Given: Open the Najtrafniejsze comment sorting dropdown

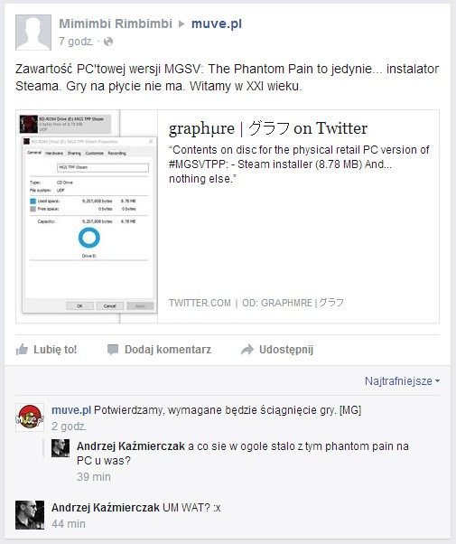Looking at the screenshot, I should tap(402, 381).
